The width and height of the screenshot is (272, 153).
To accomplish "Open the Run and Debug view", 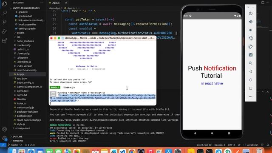I will tap(5, 31).
